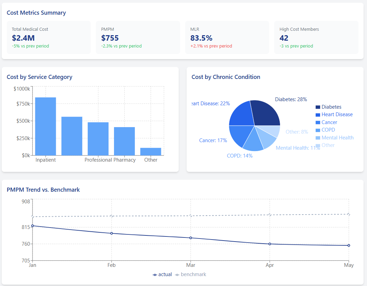Toggle Other legend label in pie chart
Image resolution: width=367 pixels, height=286 pixels.
[x=328, y=145]
